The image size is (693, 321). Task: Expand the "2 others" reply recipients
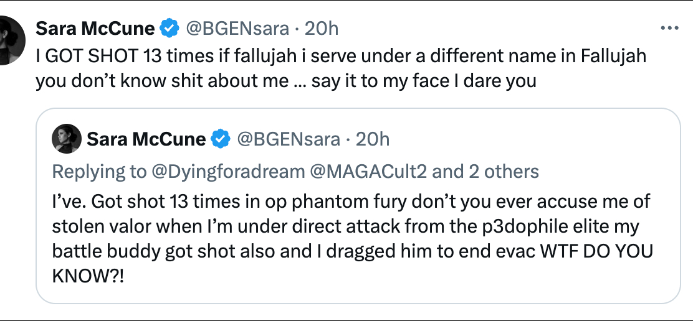504,171
